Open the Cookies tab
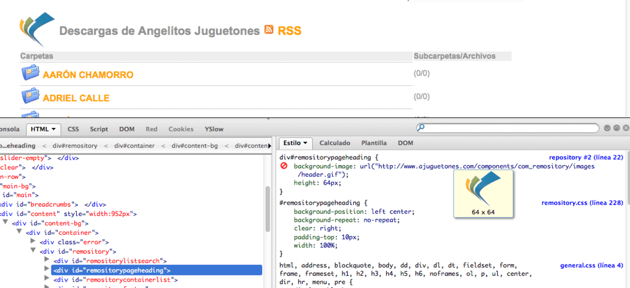The width and height of the screenshot is (630, 288). pos(181,129)
